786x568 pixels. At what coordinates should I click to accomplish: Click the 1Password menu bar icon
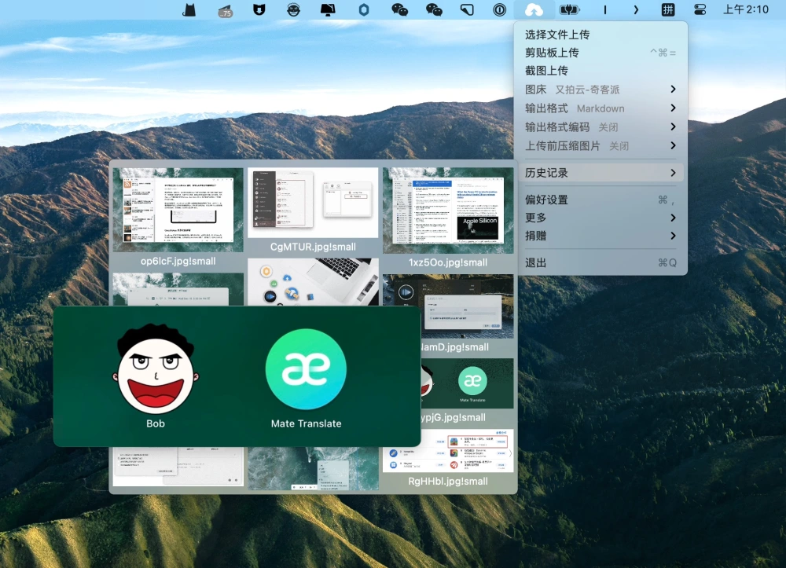pos(499,9)
